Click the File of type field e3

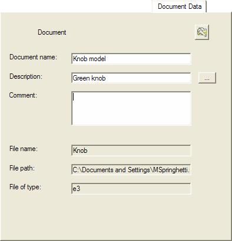[x=131, y=189]
